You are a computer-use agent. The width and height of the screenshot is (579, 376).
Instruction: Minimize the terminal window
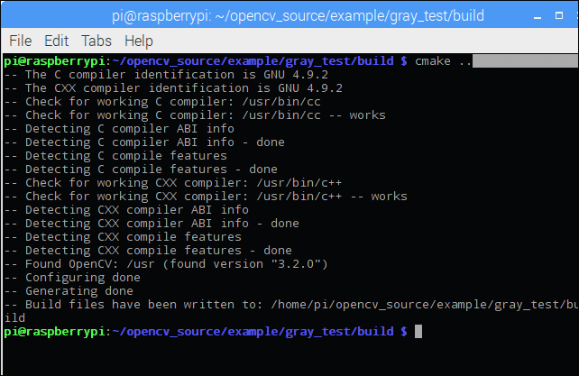coord(538,16)
